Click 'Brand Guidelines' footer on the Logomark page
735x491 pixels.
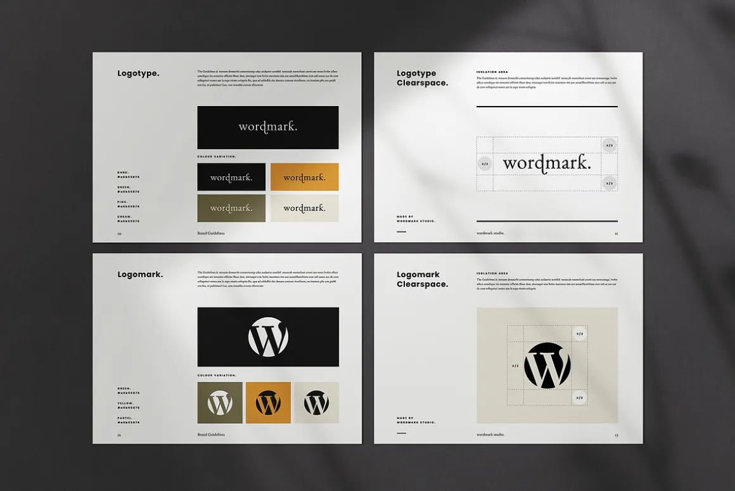[x=211, y=434]
